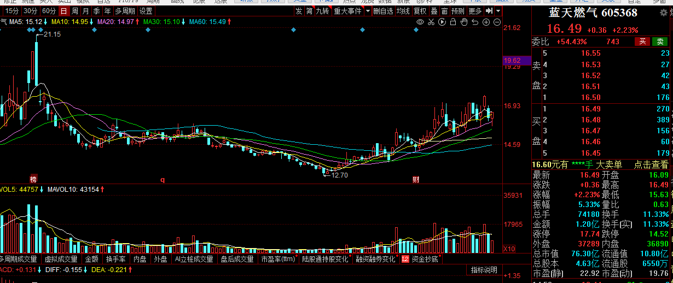Click buy level 1 price 16.49

591,109
